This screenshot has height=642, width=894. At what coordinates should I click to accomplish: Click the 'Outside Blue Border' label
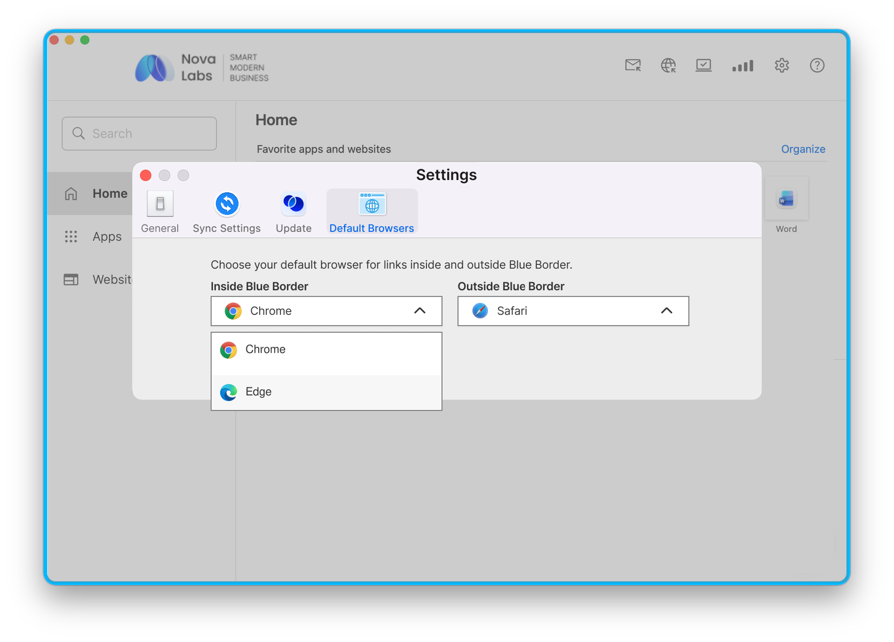[511, 286]
